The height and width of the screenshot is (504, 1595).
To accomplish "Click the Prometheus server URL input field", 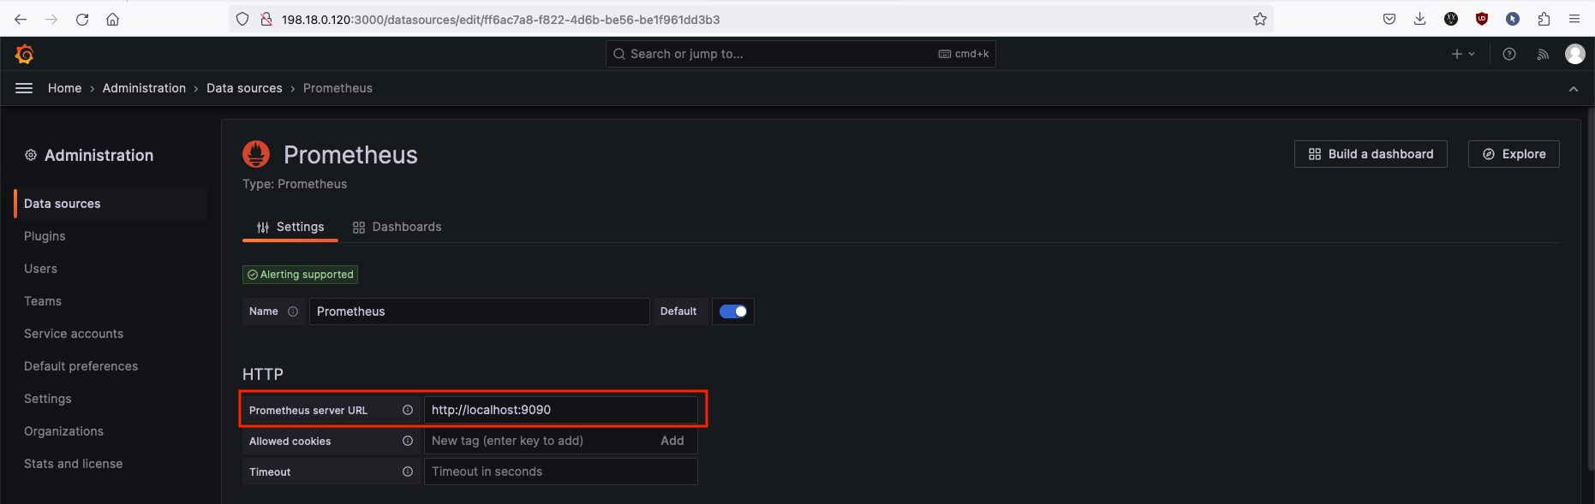I will click(x=560, y=410).
